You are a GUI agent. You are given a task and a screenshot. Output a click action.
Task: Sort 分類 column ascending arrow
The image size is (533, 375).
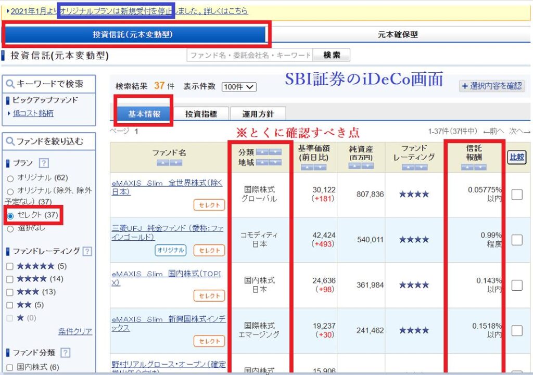262,152
